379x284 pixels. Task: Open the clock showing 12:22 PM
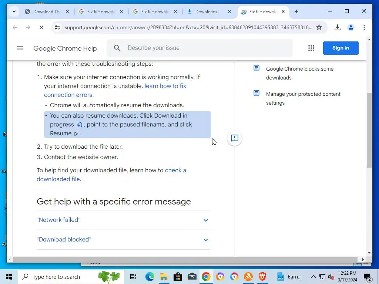(348, 277)
